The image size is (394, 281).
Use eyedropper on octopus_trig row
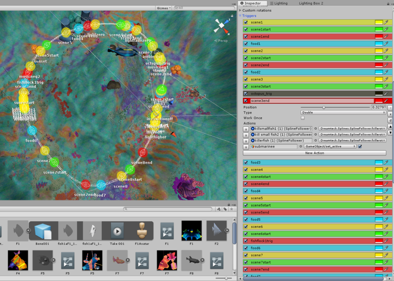point(386,93)
